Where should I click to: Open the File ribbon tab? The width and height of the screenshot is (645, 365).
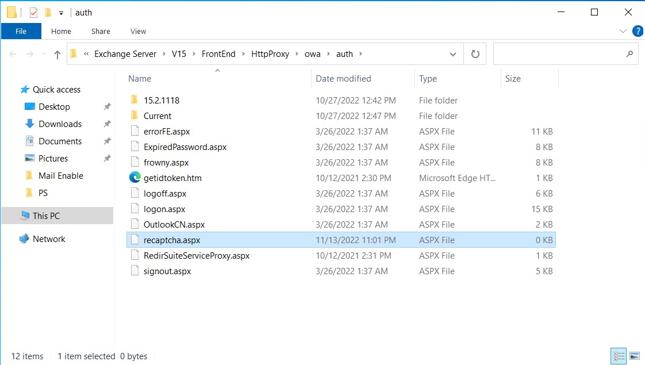pos(21,31)
